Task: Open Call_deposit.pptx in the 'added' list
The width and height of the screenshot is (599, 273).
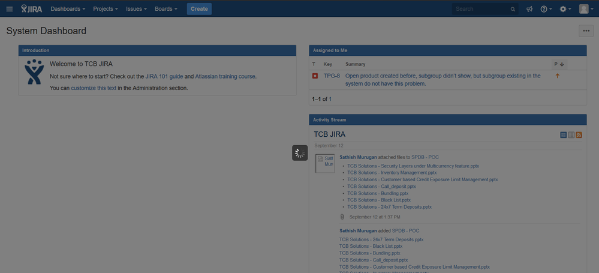Action: click(x=374, y=260)
